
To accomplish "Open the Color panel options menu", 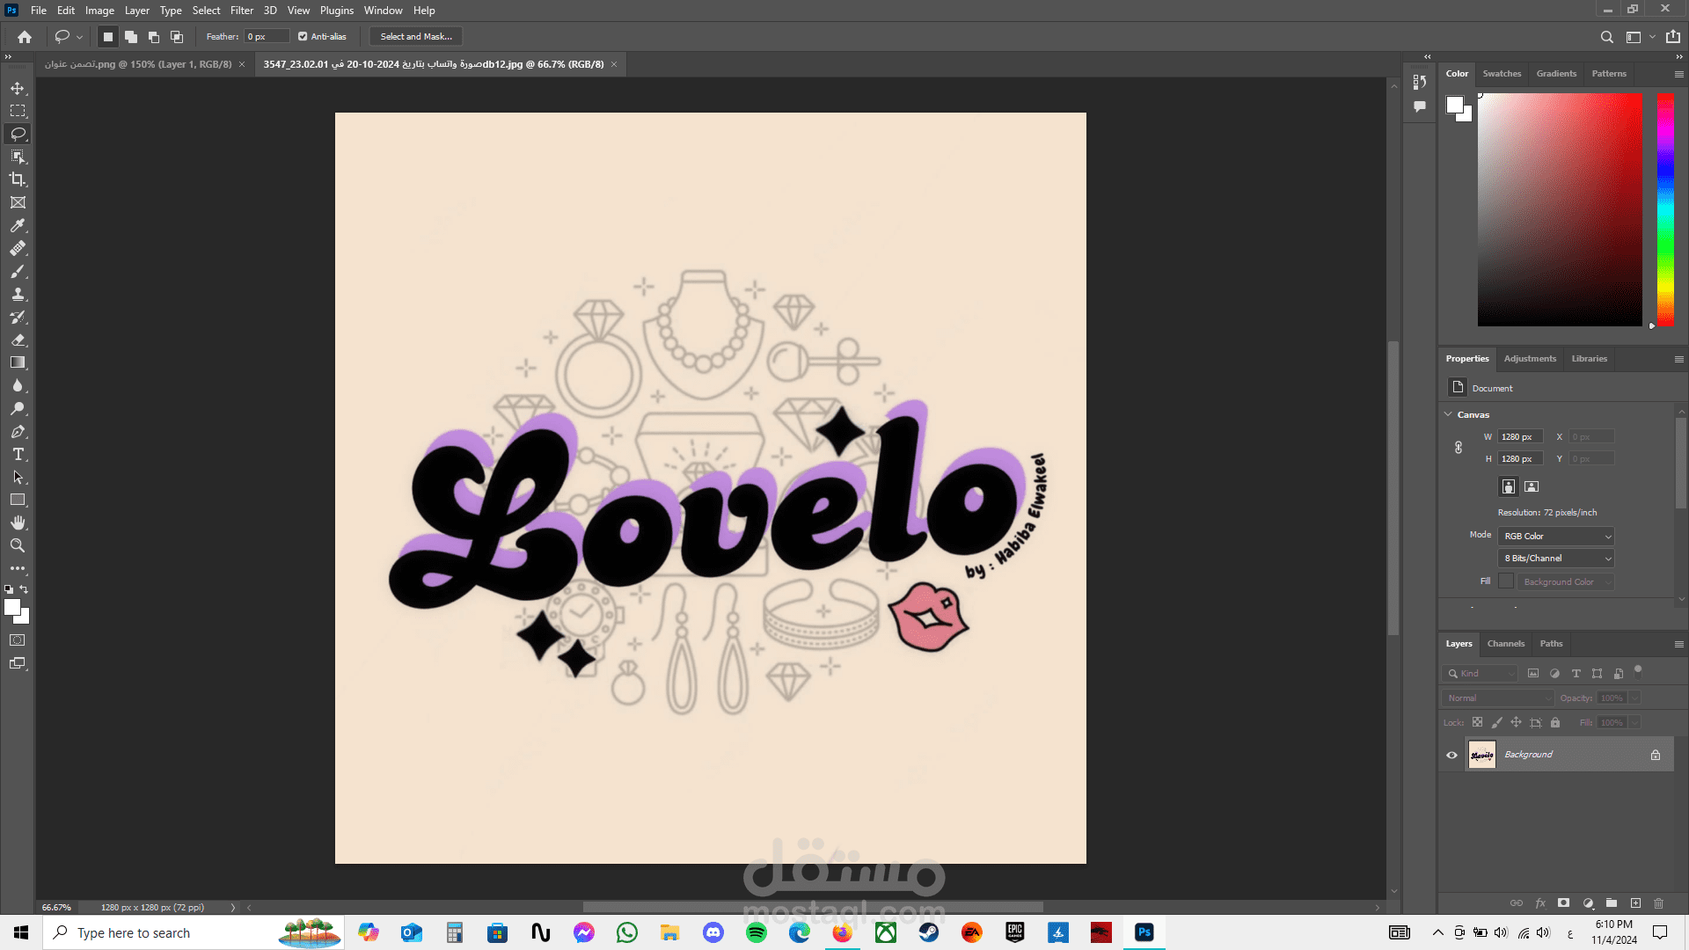I will point(1678,74).
